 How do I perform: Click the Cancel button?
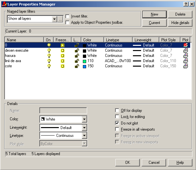point(154,163)
